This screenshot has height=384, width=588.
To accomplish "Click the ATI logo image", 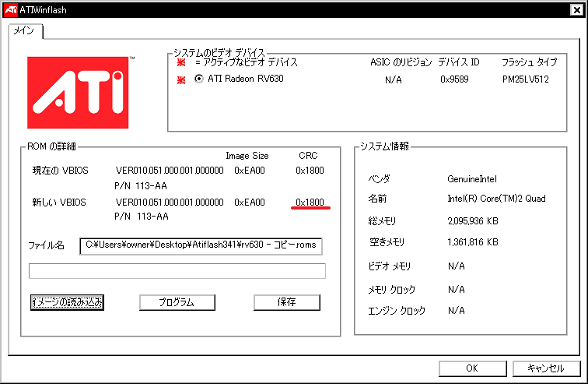I will [78, 93].
